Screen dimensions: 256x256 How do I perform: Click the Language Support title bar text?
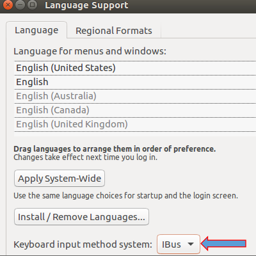click(x=86, y=5)
